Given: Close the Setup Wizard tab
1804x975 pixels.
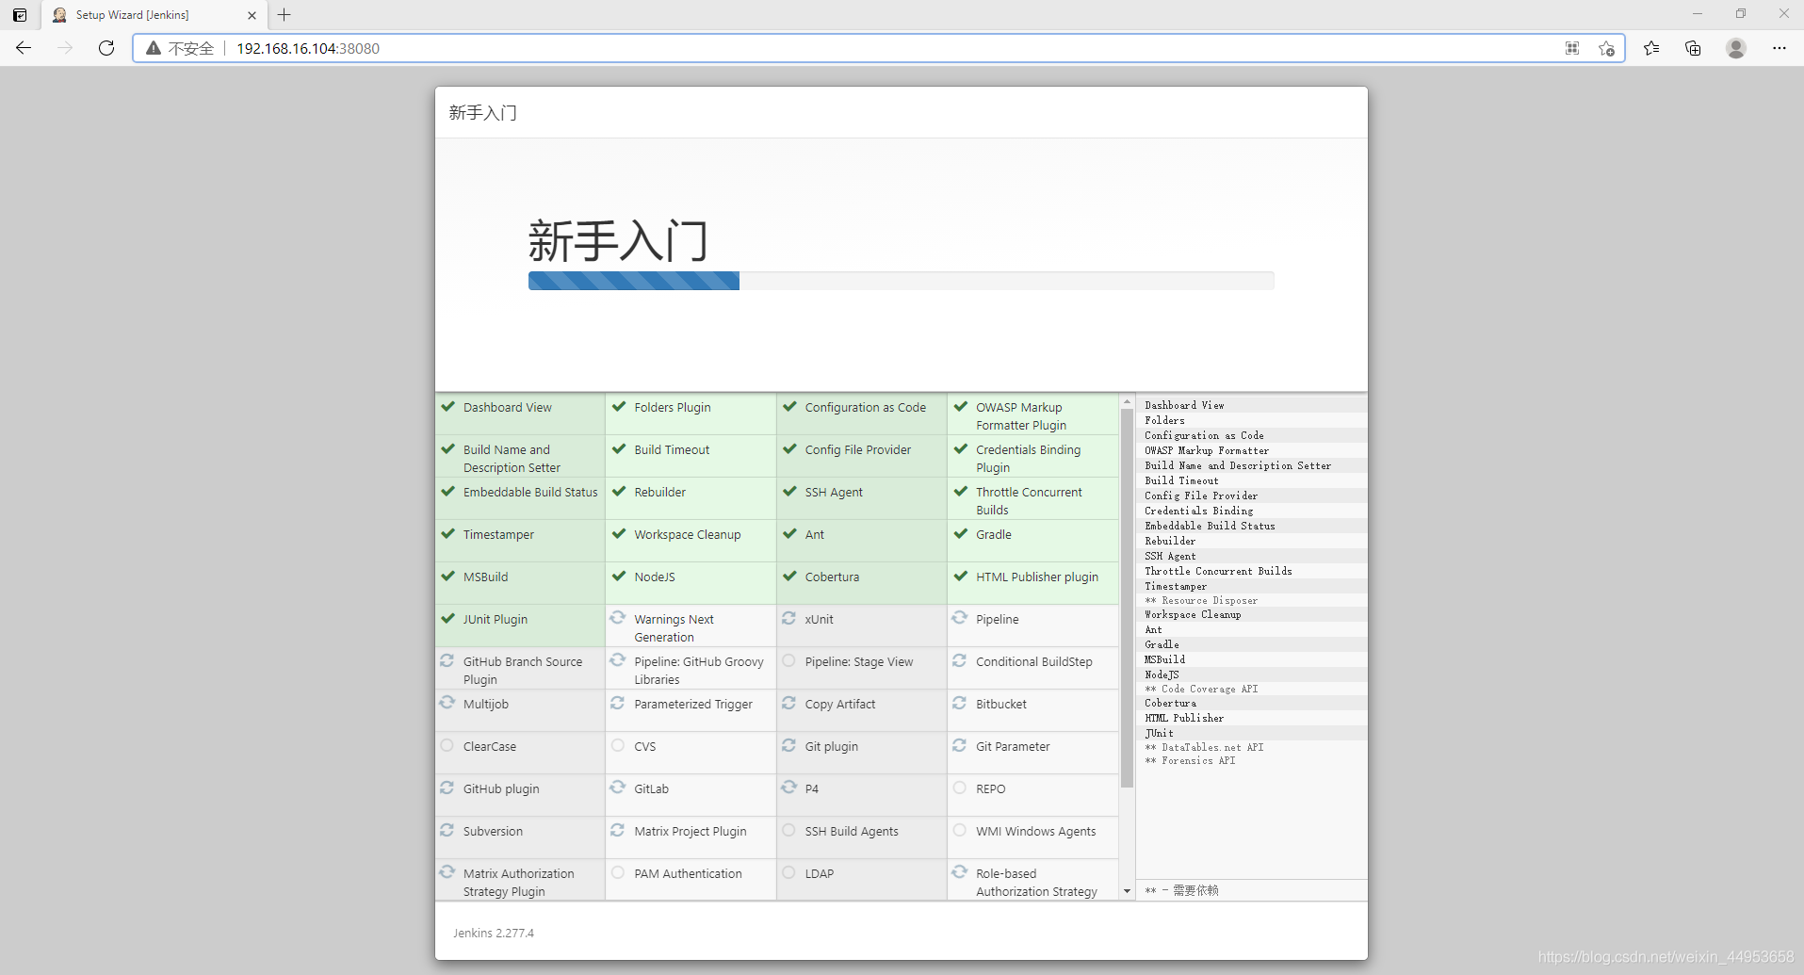Looking at the screenshot, I should (x=252, y=15).
